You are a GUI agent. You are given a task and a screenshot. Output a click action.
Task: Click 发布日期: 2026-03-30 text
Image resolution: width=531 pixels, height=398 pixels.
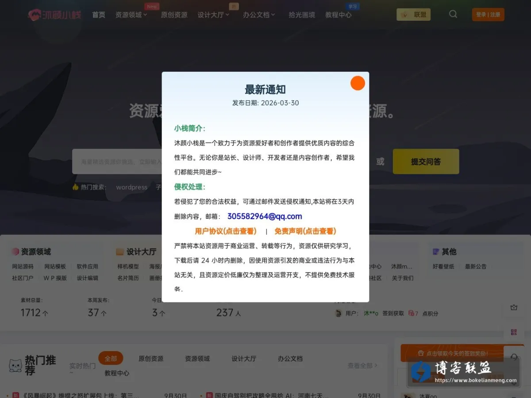[x=265, y=103]
